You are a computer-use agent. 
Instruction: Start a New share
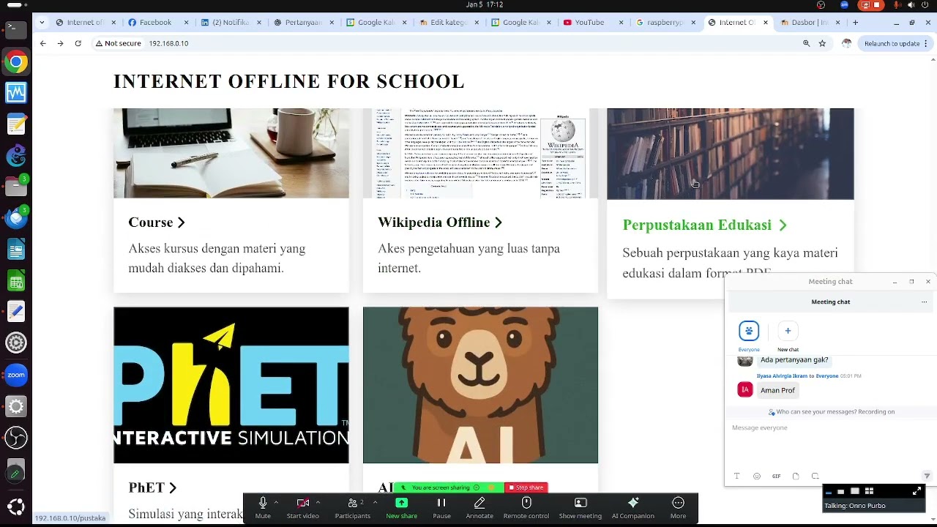(401, 507)
